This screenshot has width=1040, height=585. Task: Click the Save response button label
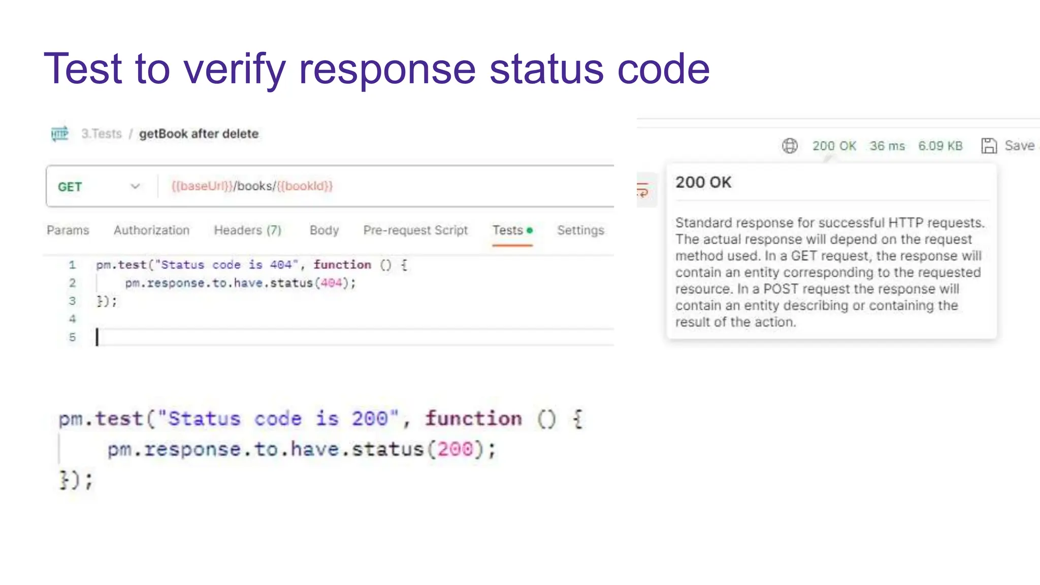[x=1019, y=146]
